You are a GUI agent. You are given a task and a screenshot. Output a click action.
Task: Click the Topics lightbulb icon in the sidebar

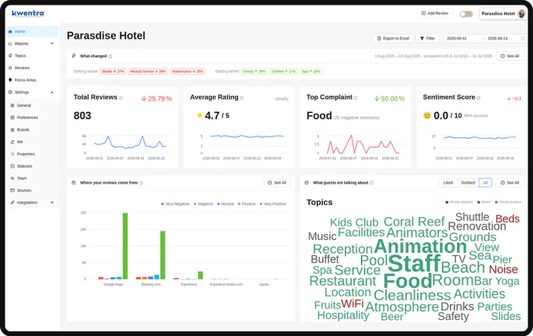[x=10, y=56]
